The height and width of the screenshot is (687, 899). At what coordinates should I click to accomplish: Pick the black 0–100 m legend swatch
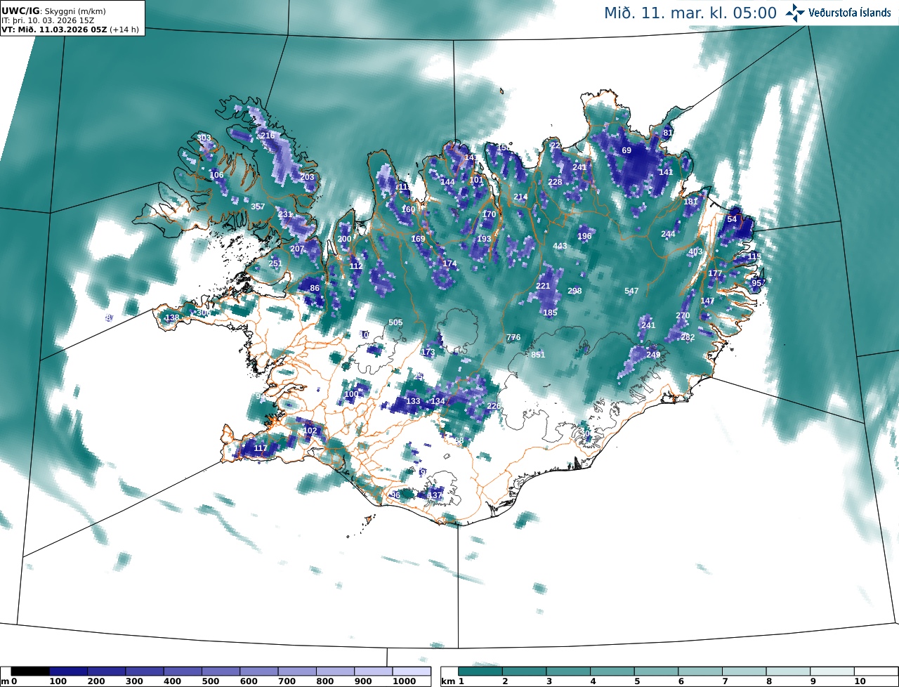30,671
